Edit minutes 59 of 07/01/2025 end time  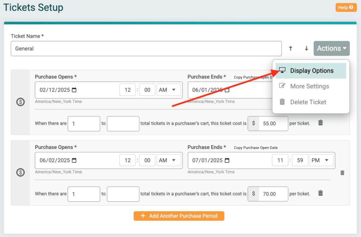click(x=300, y=160)
